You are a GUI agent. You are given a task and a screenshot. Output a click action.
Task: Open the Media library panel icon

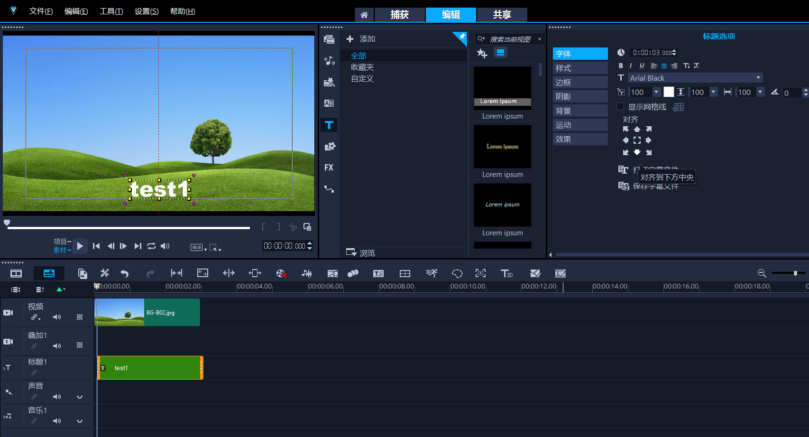coord(329,39)
